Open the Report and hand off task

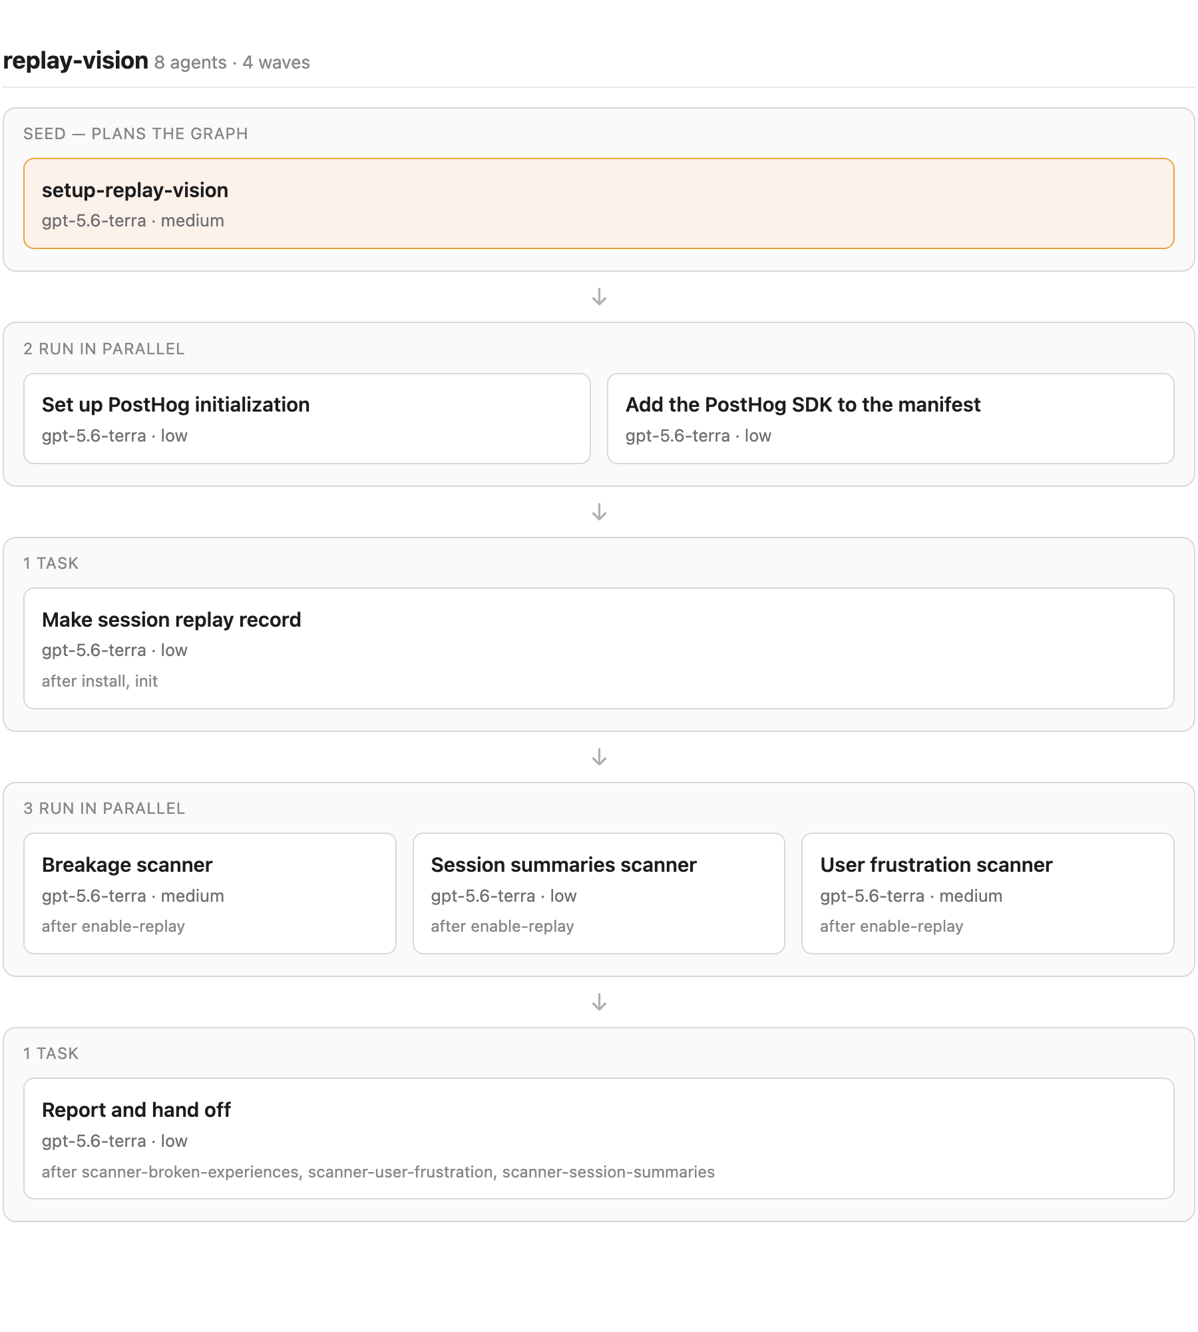[x=599, y=1138]
